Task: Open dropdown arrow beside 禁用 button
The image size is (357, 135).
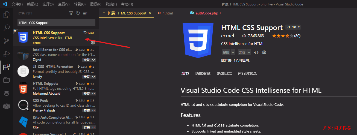Action: click(x=233, y=52)
